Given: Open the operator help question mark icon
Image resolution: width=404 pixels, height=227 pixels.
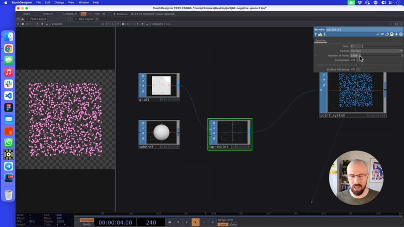Looking at the screenshot, I should (x=316, y=34).
